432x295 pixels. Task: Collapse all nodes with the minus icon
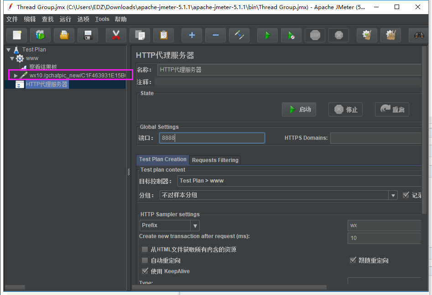click(216, 35)
